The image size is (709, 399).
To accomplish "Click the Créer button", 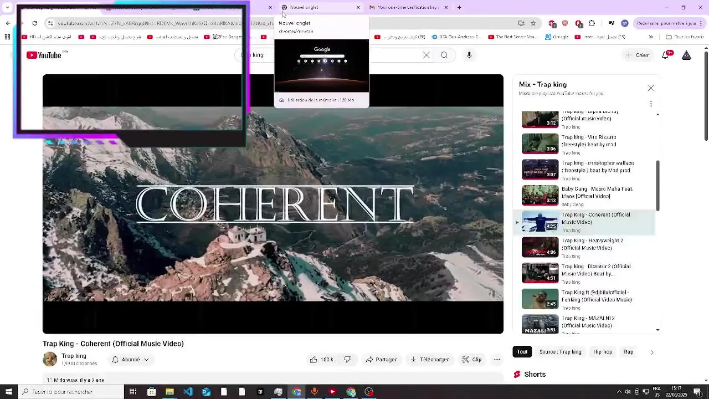I will click(638, 55).
